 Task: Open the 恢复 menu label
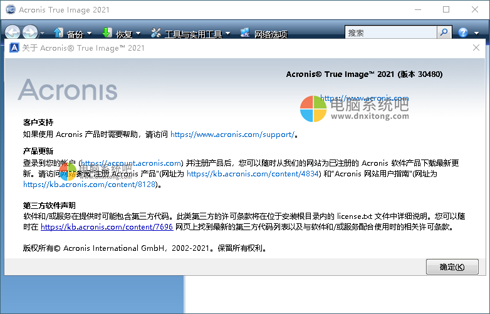tap(124, 34)
